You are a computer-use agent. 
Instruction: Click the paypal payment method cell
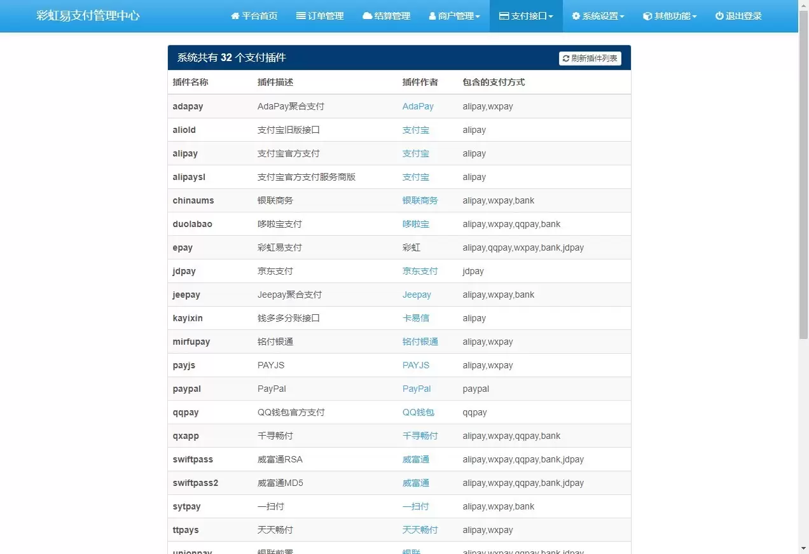tap(476, 389)
